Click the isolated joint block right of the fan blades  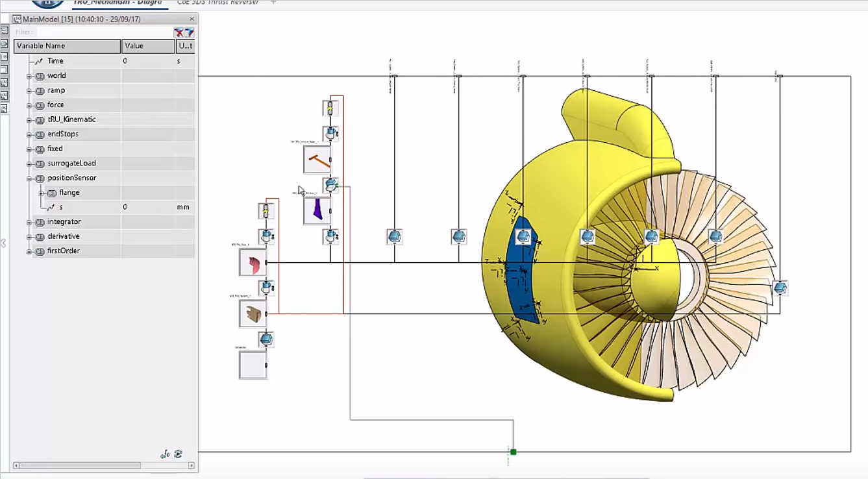coord(780,288)
